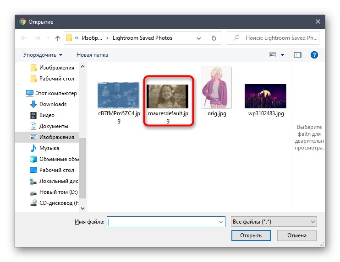Open the view options dropdown arrow
Viewport: 340px width, 262px height.
click(282, 55)
